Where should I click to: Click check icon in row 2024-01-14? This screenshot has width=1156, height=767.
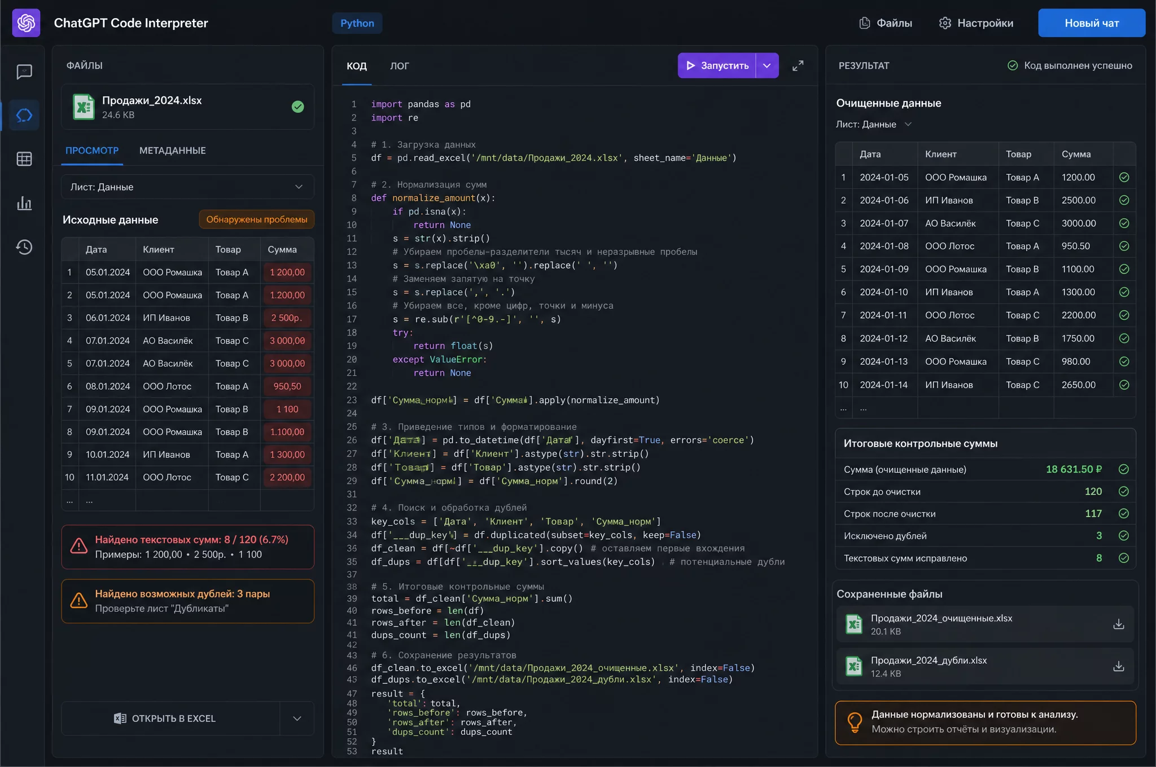[1124, 385]
